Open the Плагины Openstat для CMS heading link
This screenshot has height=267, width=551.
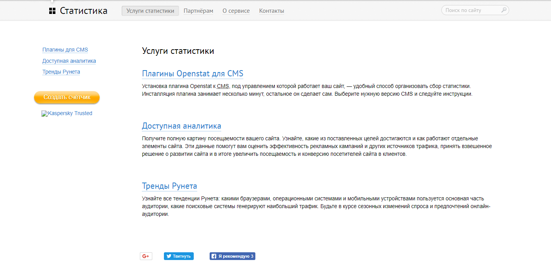(x=193, y=73)
